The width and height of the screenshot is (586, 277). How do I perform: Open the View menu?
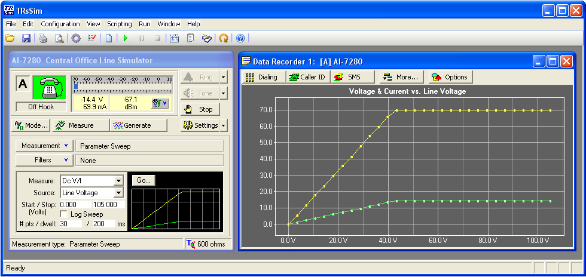(93, 24)
